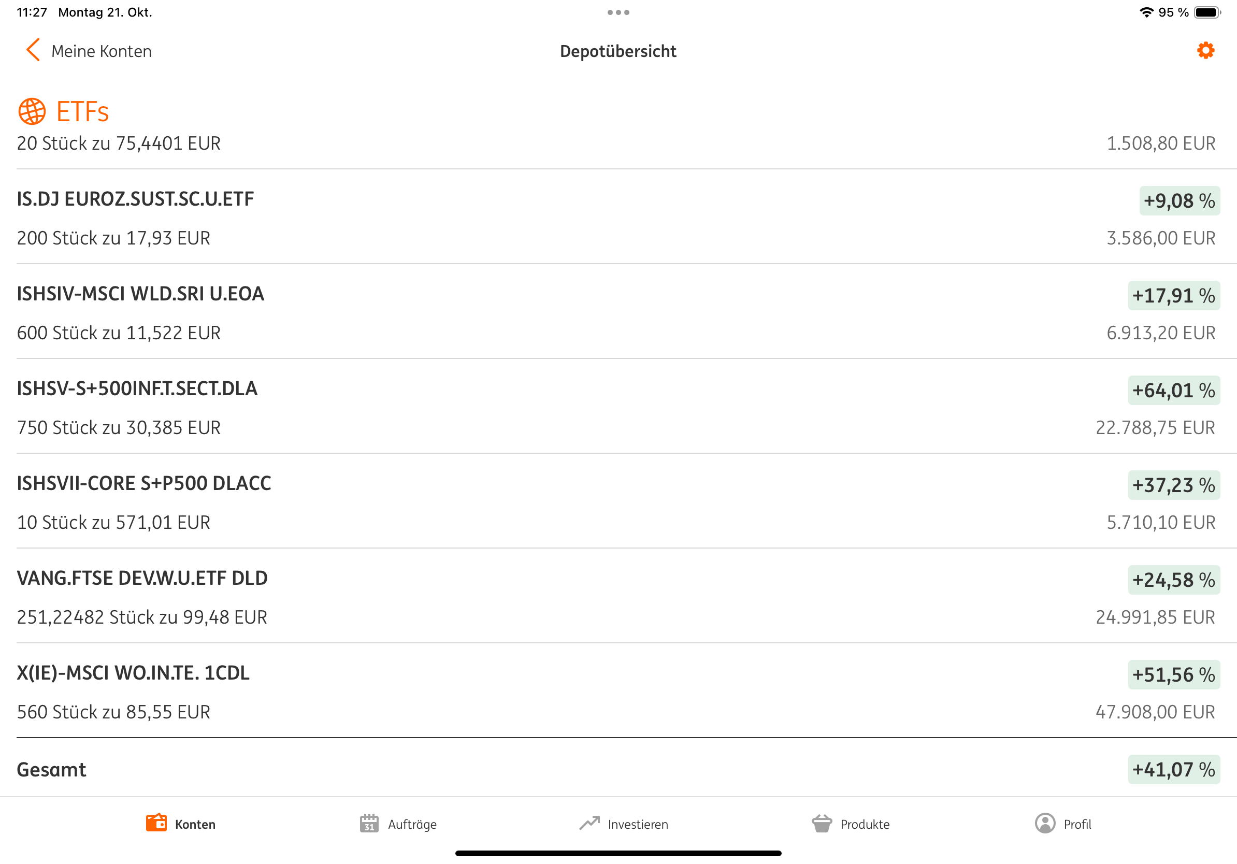
Task: Go back to Meine Konten
Action: pos(102,51)
